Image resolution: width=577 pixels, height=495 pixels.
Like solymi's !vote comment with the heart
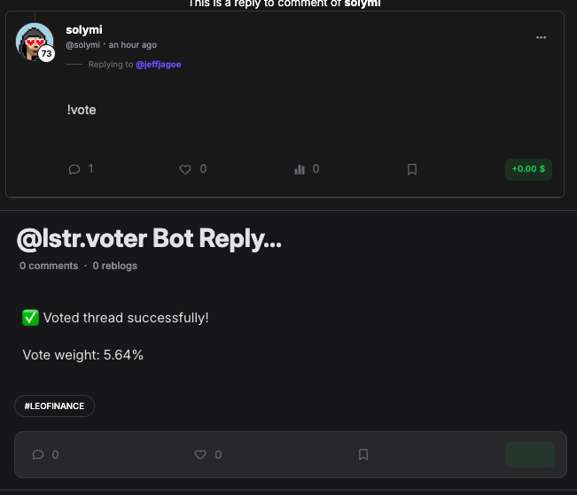(x=185, y=169)
